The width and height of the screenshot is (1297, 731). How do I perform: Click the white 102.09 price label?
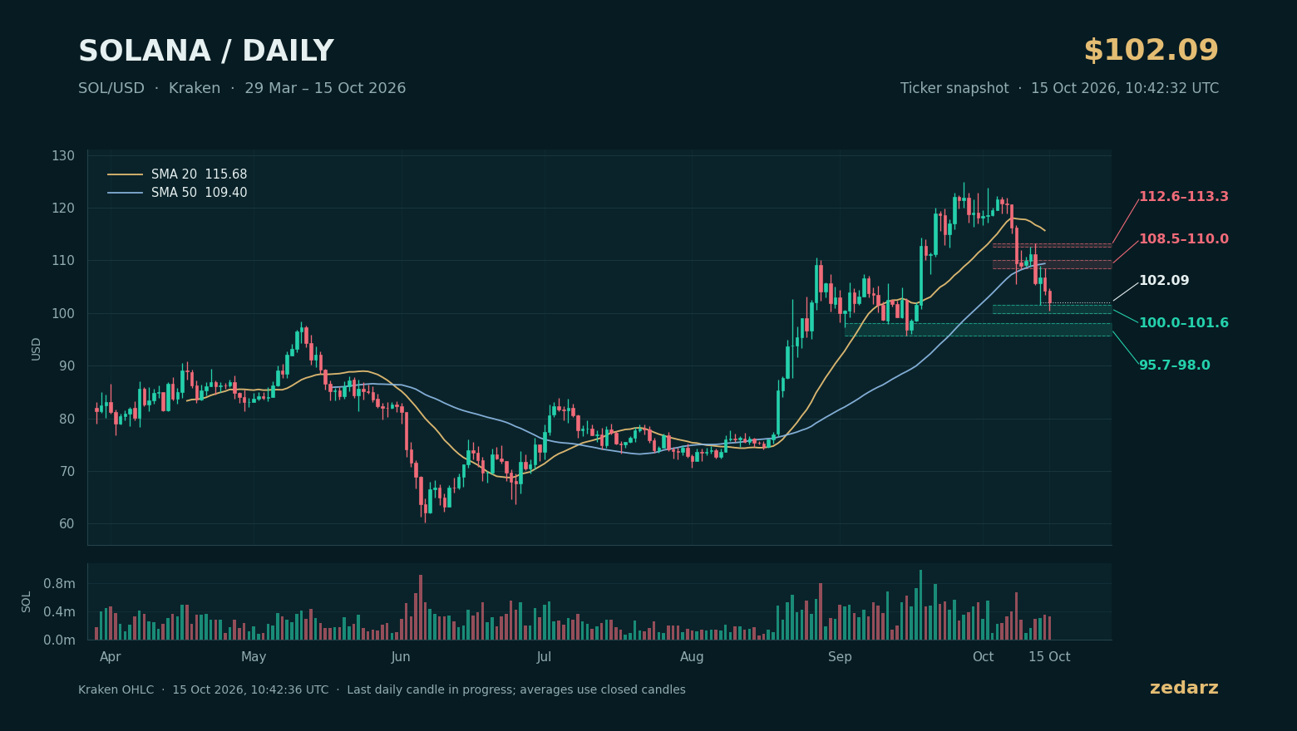1164,281
